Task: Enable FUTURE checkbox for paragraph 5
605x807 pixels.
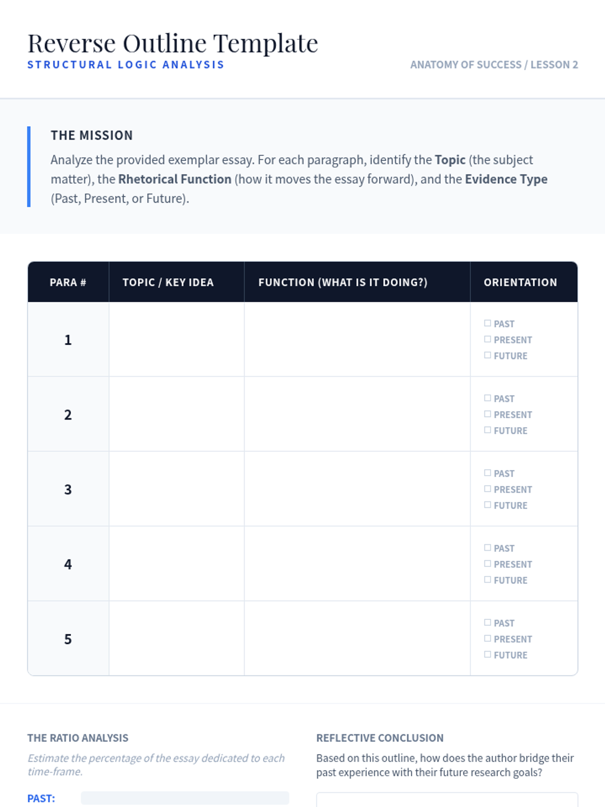Action: click(488, 655)
